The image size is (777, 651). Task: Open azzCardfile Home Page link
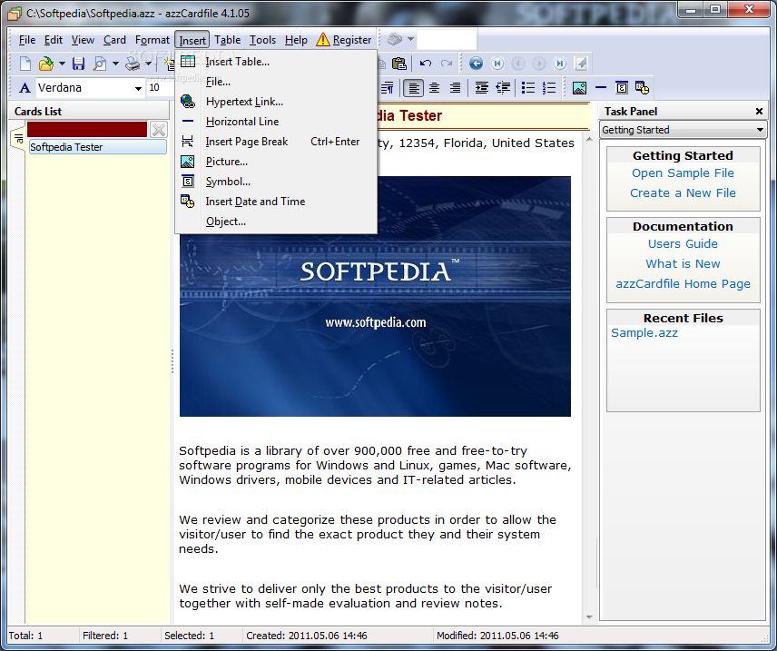pos(683,284)
